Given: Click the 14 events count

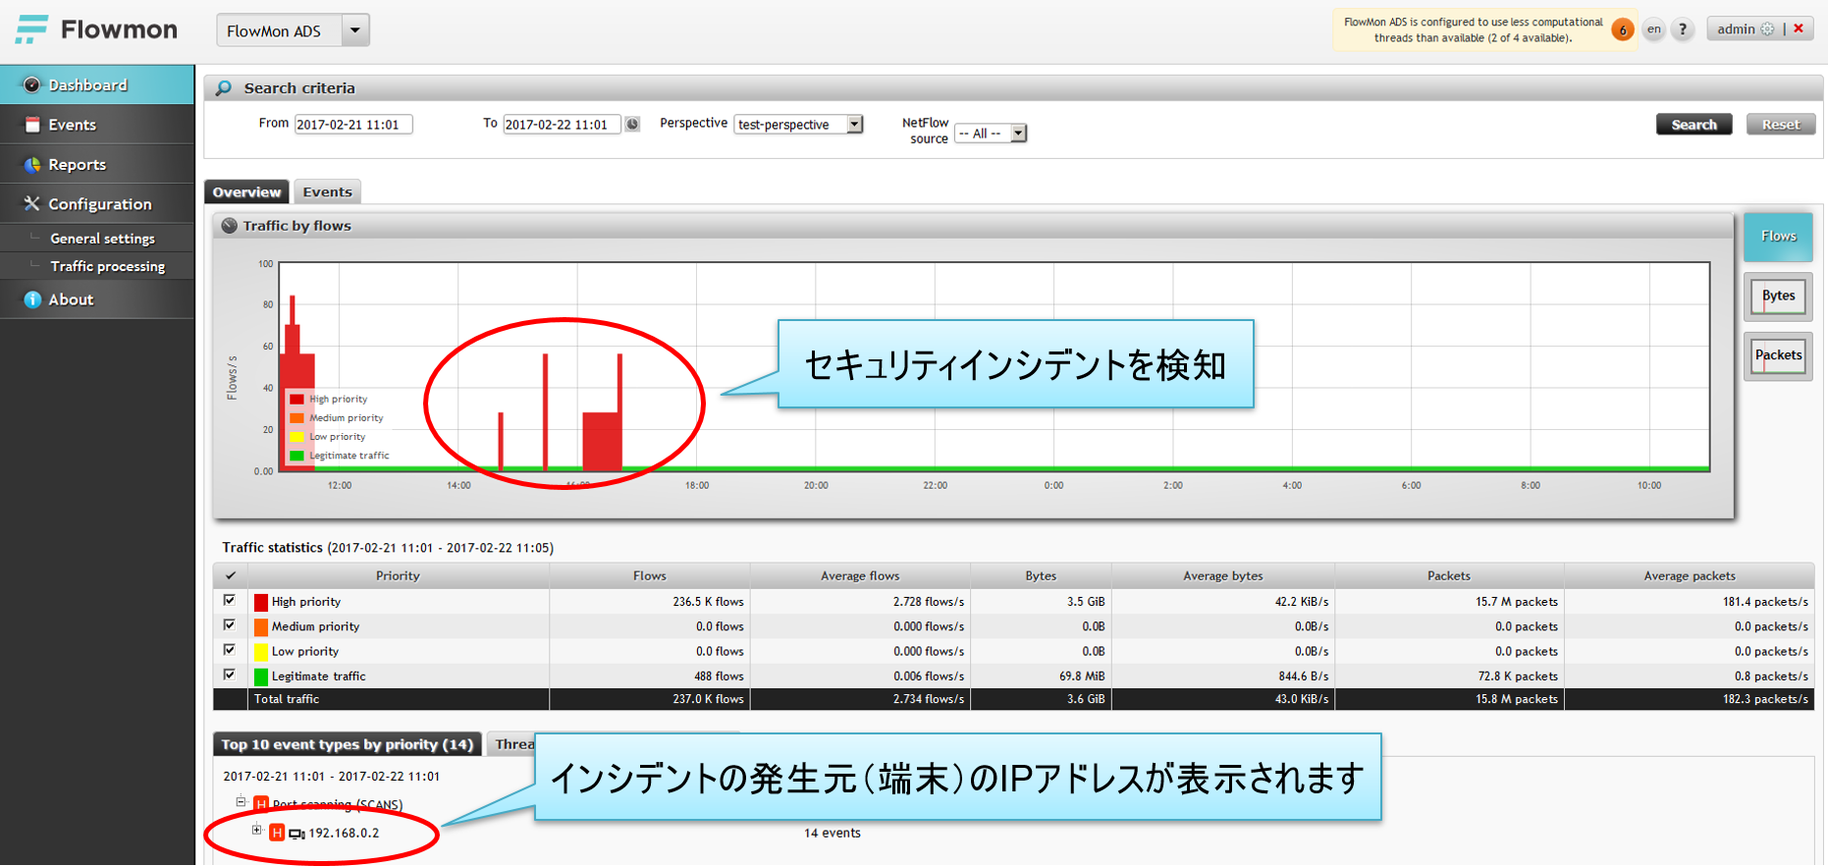Looking at the screenshot, I should point(832,833).
